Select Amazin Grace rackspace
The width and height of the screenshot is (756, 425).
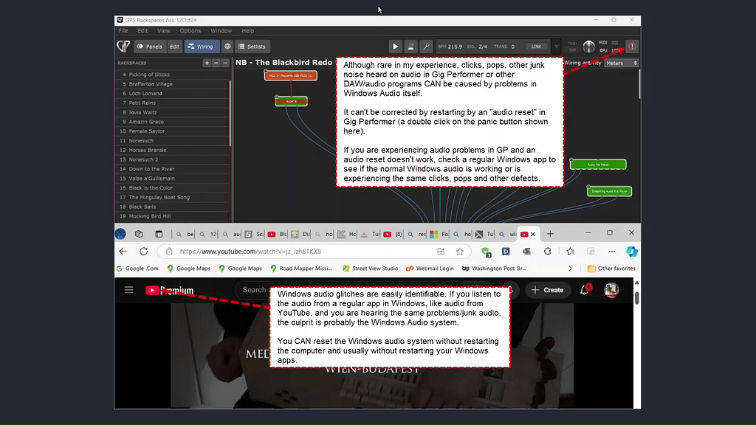coord(145,122)
